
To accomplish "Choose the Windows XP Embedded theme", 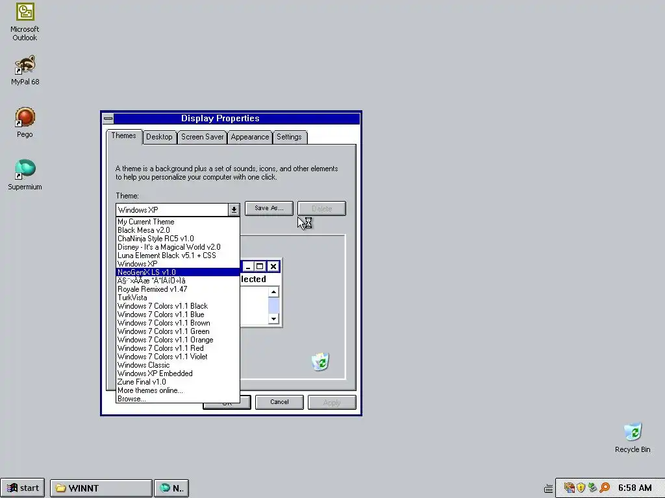I will tap(178, 373).
